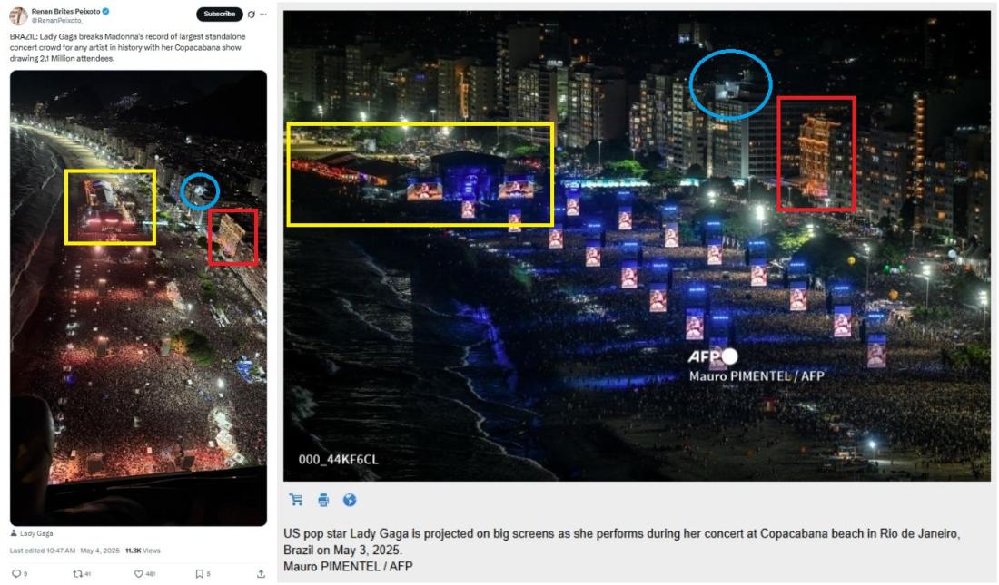Click the share upload icon on the tweet
Image resolution: width=999 pixels, height=585 pixels.
coord(261,573)
